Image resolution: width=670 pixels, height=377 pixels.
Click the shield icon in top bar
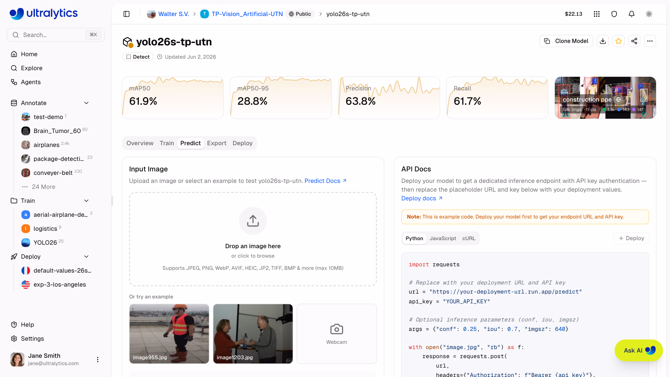coord(614,14)
